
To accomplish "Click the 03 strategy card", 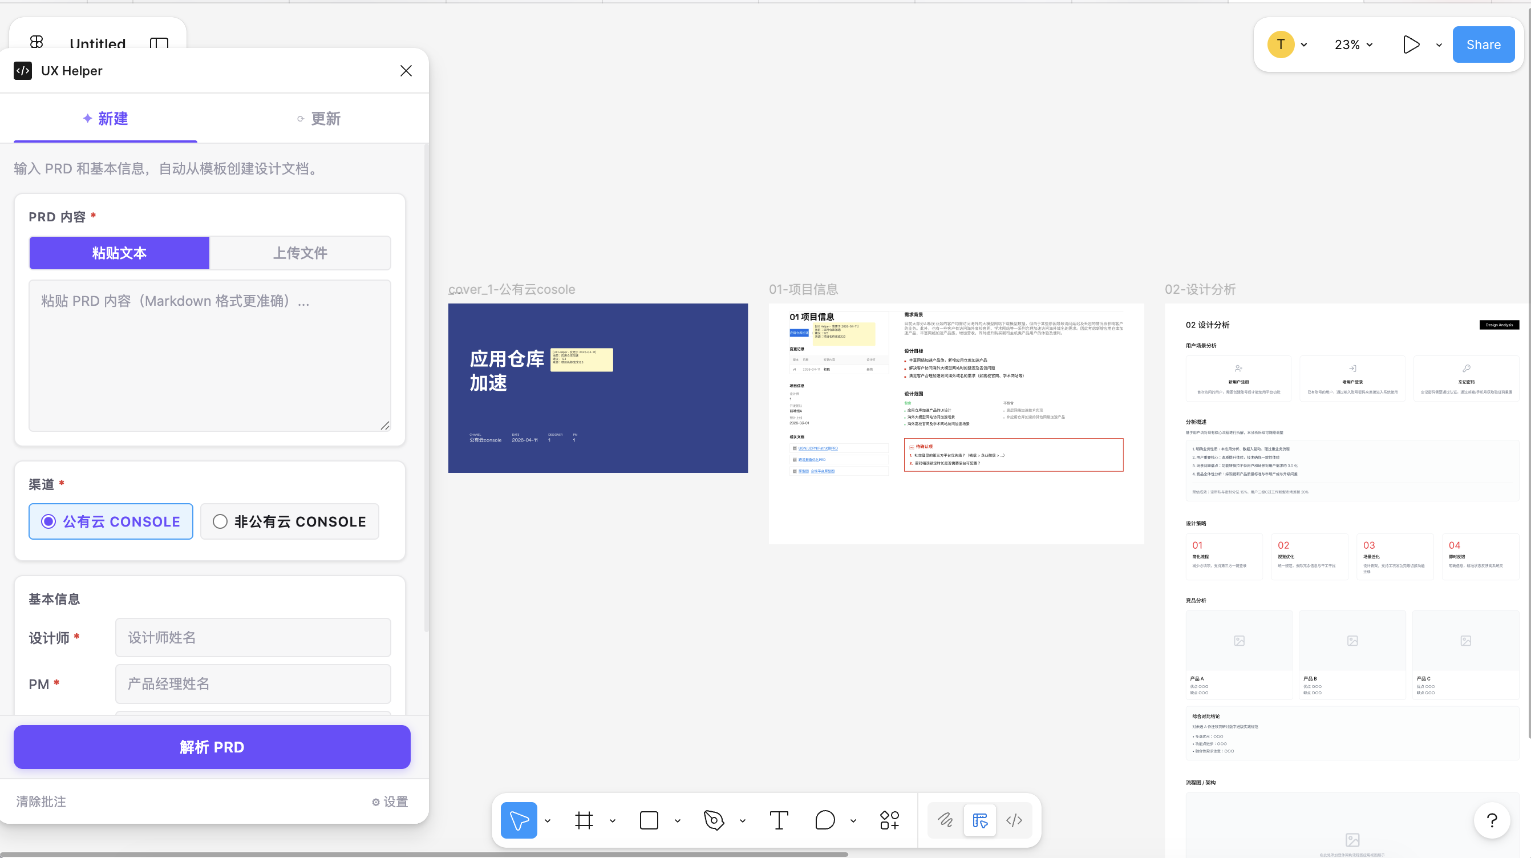I will (x=1395, y=557).
